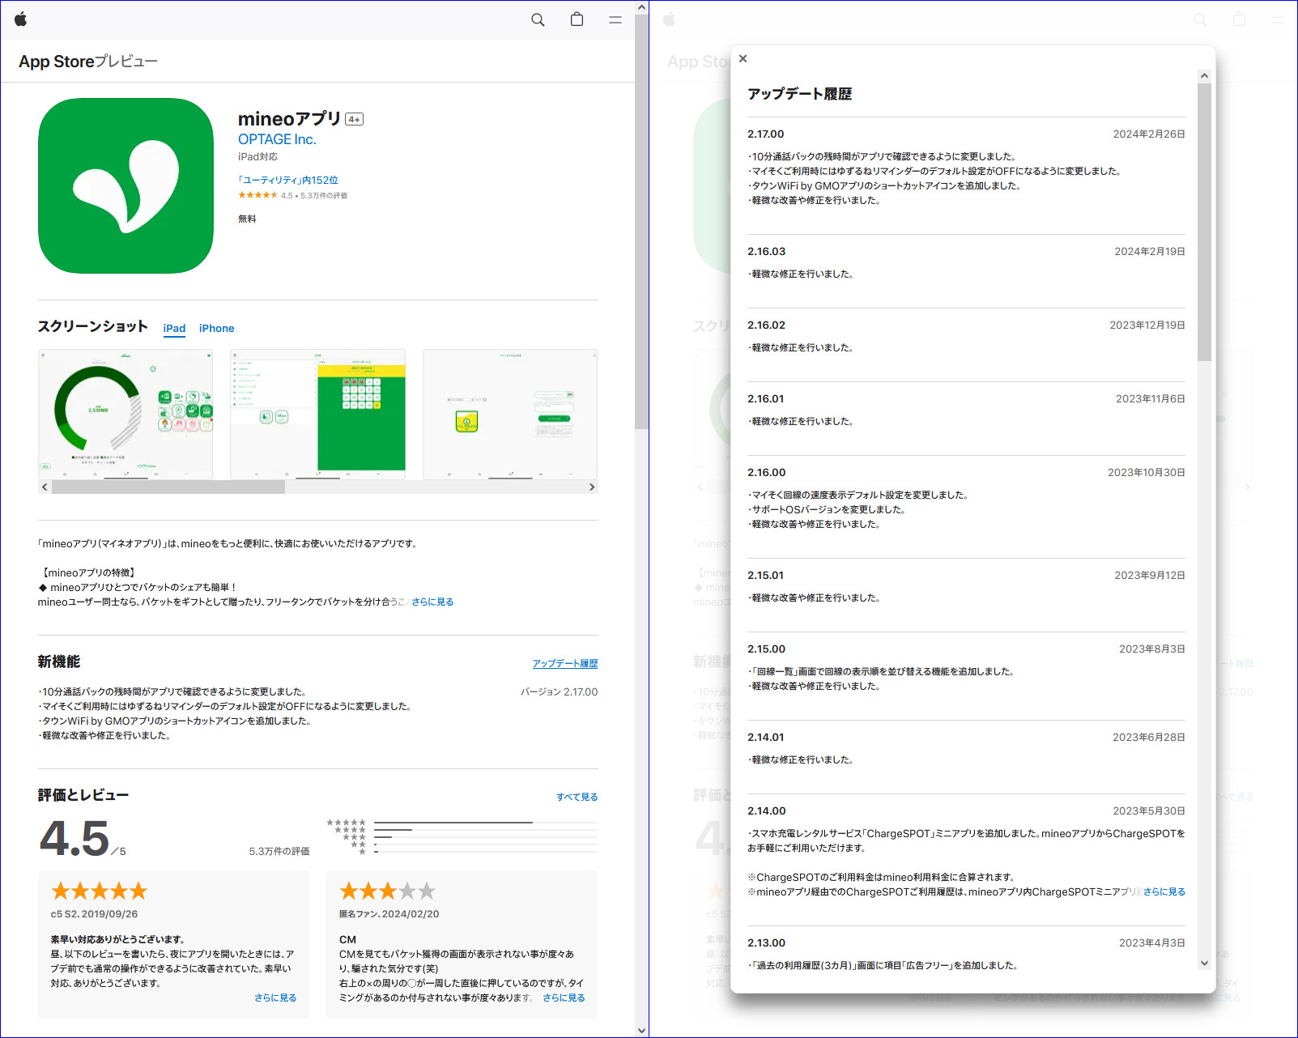1298x1038 pixels.
Task: Click the Apple logo in header
Action: [21, 19]
